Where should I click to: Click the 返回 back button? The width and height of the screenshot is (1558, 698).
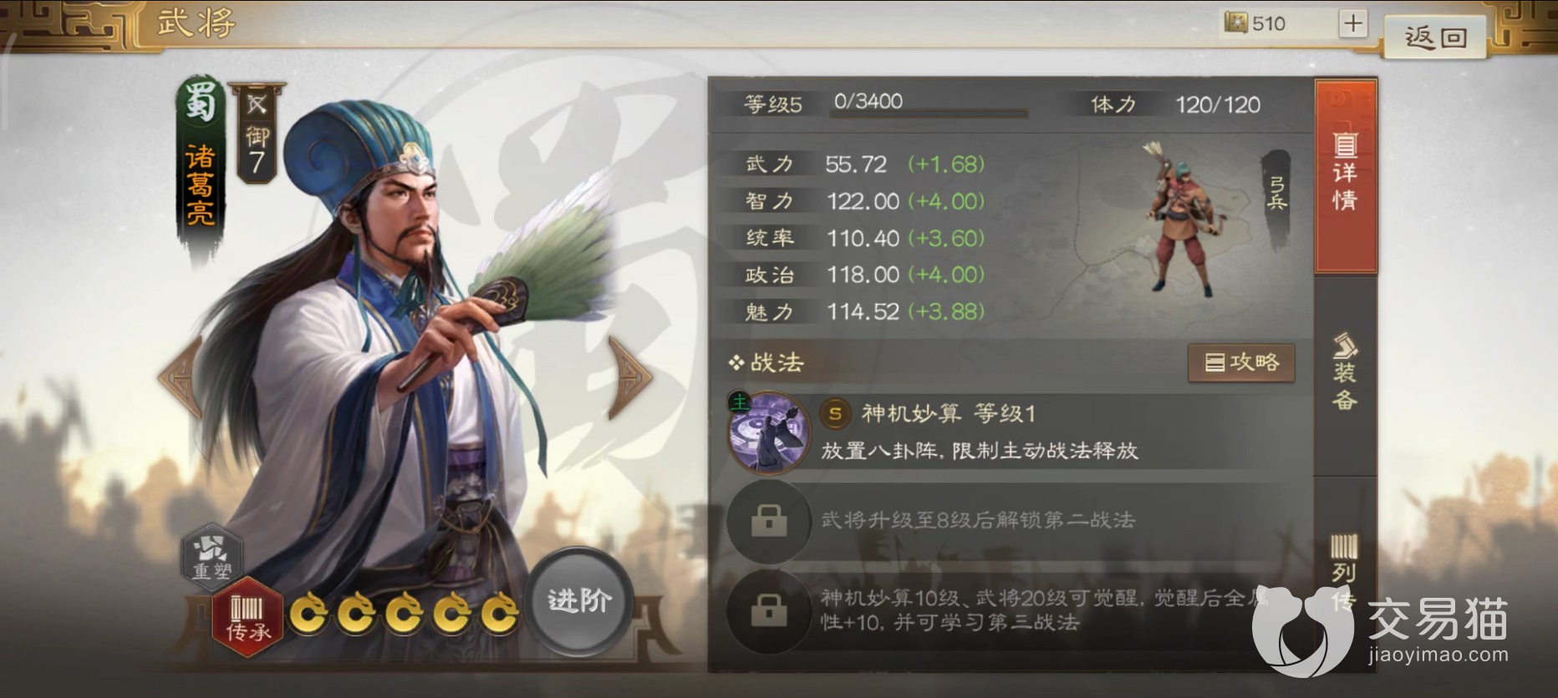(1435, 38)
